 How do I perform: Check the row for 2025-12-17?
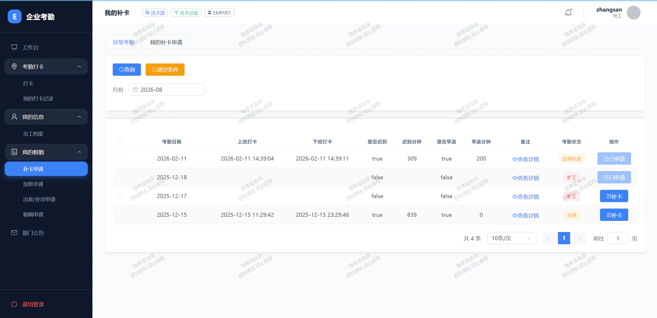pos(120,196)
